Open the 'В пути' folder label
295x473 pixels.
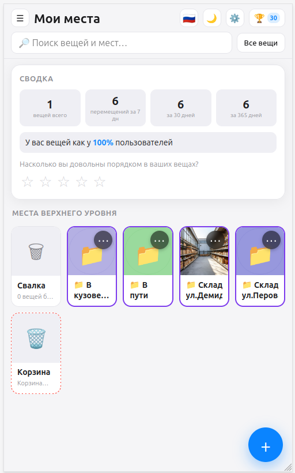(139, 290)
